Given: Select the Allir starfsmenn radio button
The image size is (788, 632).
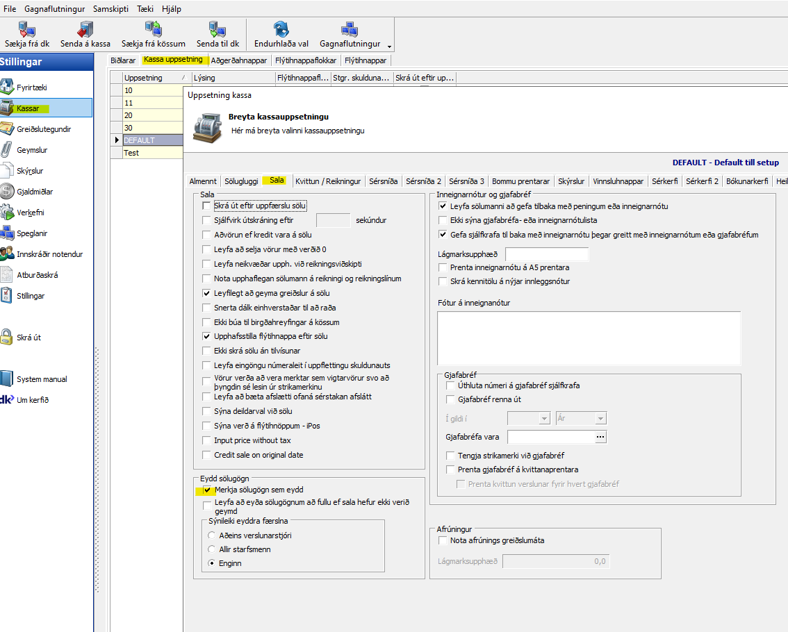Looking at the screenshot, I should coord(213,549).
